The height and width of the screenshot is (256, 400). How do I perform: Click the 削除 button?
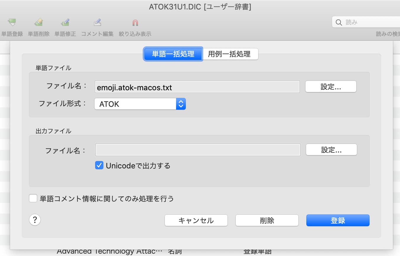(x=267, y=220)
